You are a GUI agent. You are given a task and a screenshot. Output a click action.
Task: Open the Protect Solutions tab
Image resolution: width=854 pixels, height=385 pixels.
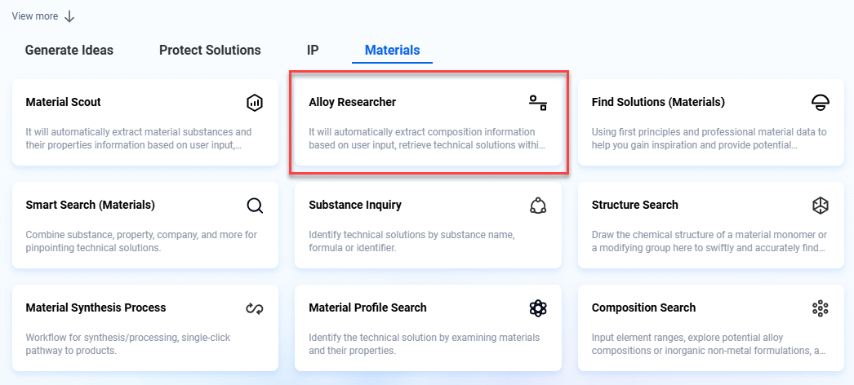click(210, 50)
